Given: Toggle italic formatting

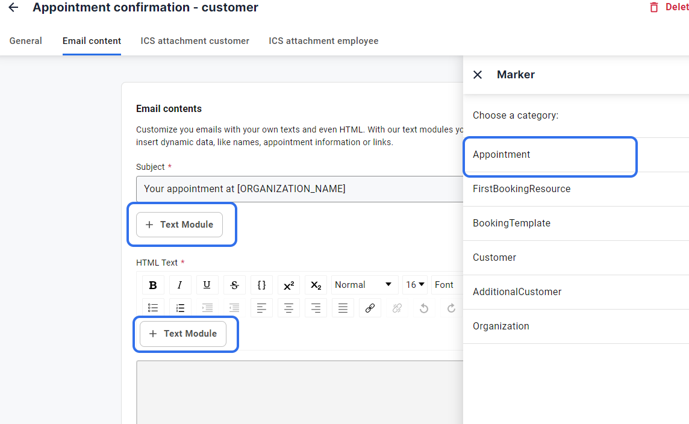Looking at the screenshot, I should 179,285.
